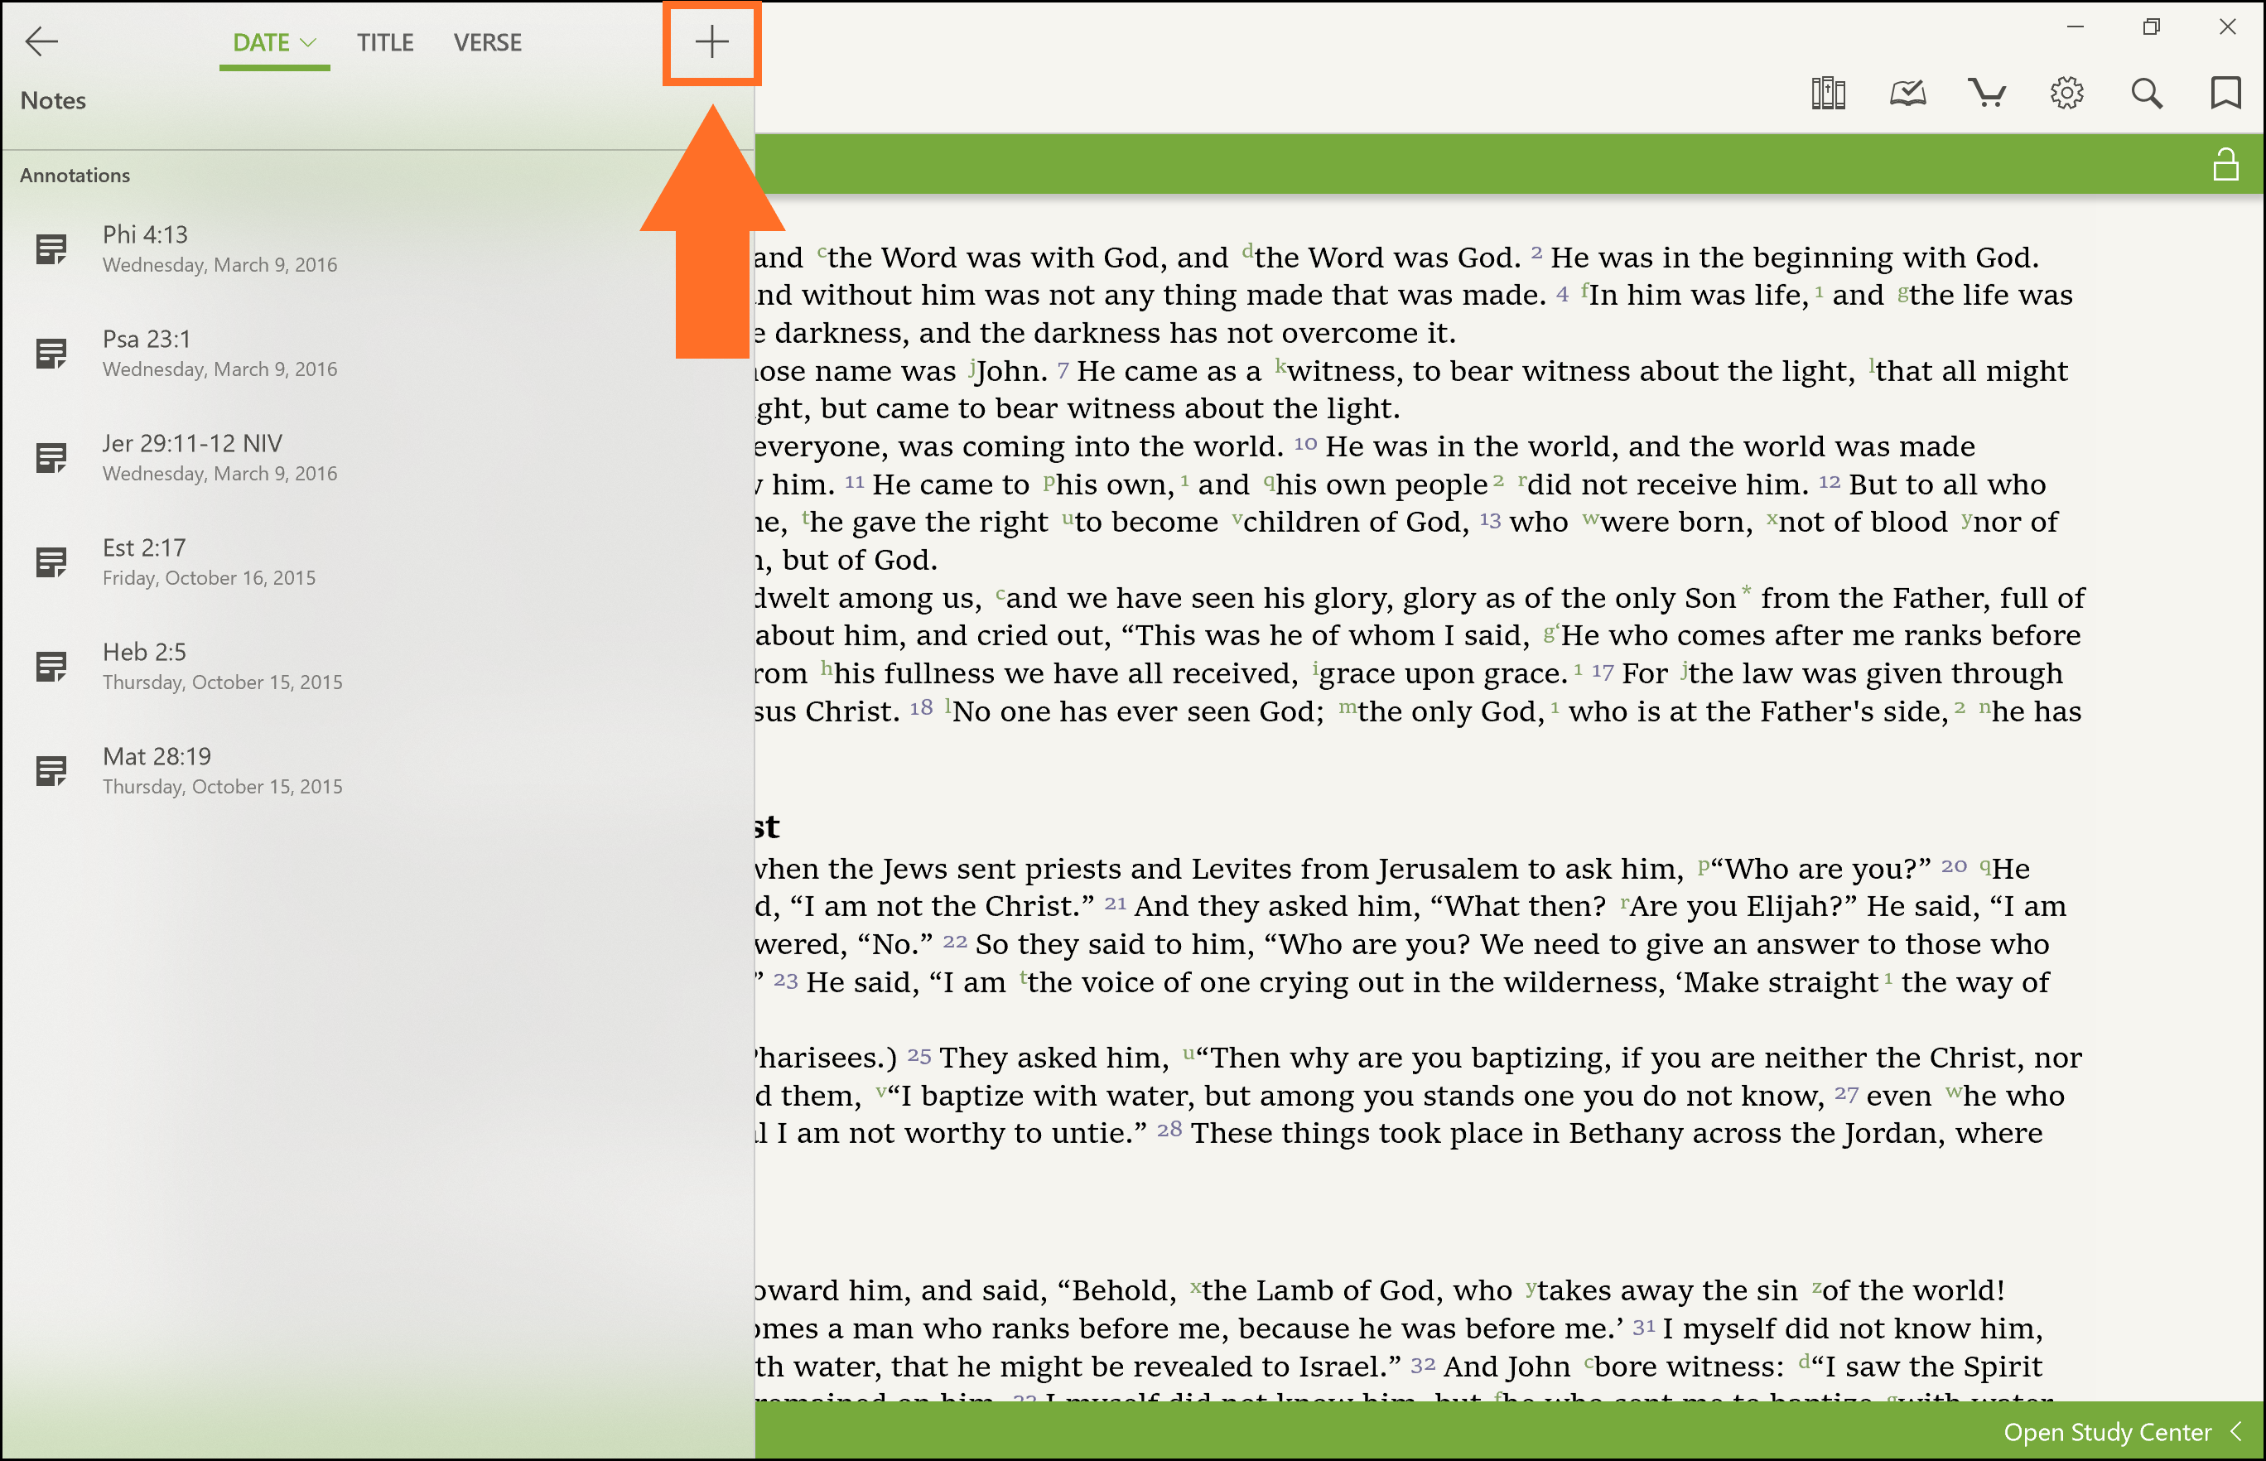Click the asterisk footnote after 'only Son'
Screen dimensions: 2266x1461
(x=1746, y=591)
